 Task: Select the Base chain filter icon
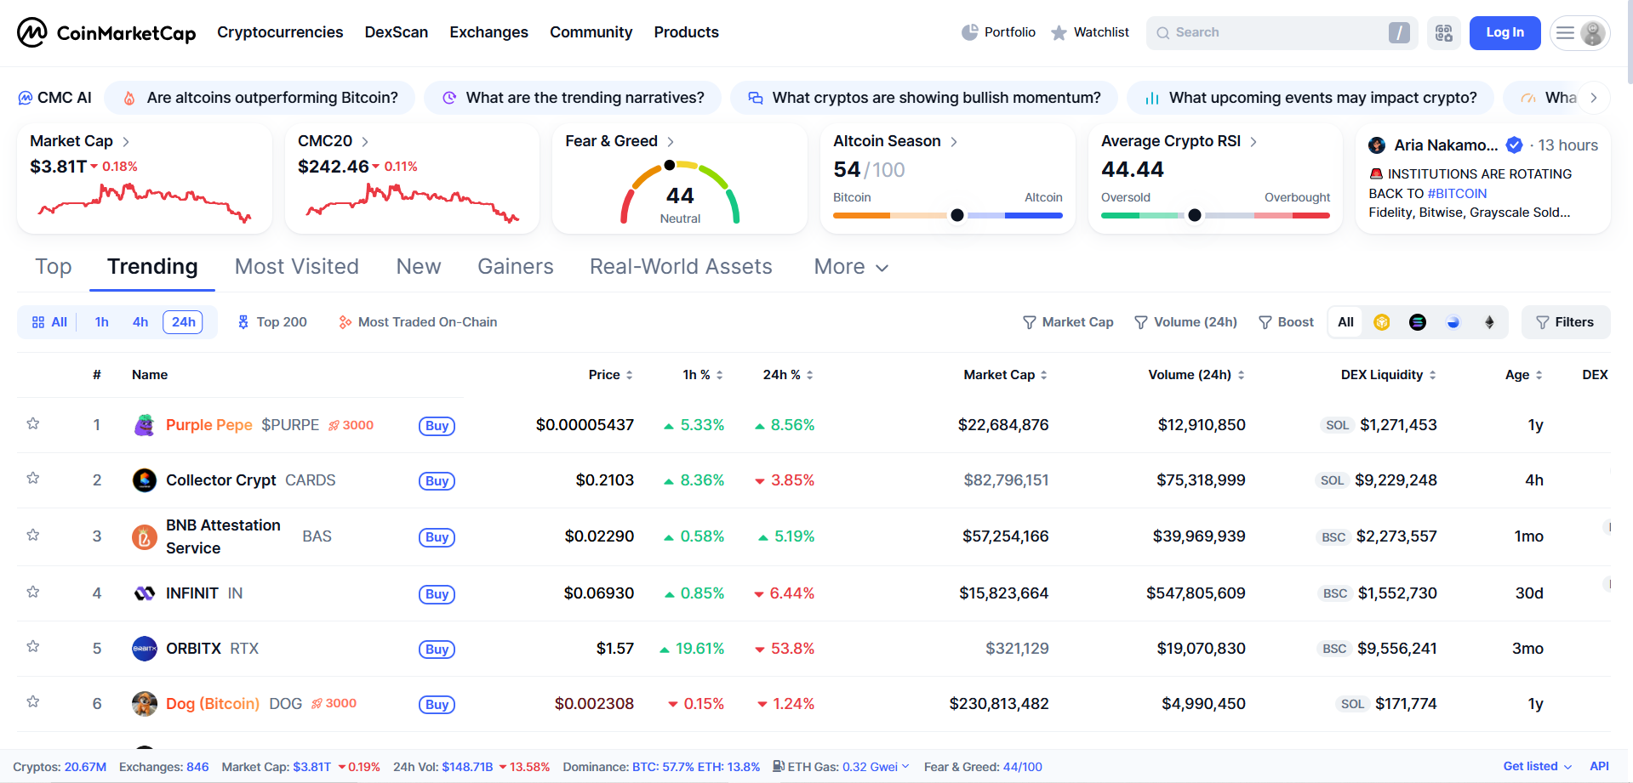[x=1453, y=322]
